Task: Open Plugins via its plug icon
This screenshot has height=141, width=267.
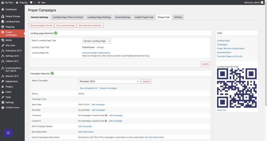Action: 3,87
